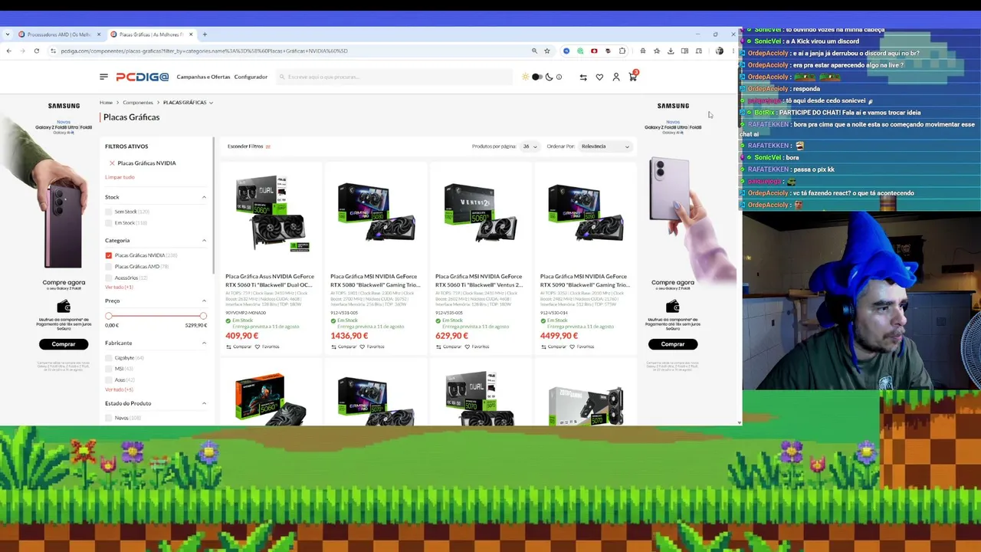
Task: Click the browser address bar URL
Action: (204, 51)
